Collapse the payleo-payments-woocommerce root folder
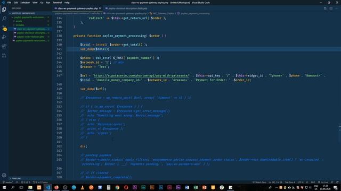This screenshot has width=341, height=191. (x=30, y=17)
